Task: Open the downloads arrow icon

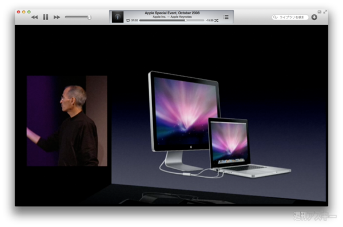Action: click(x=314, y=17)
